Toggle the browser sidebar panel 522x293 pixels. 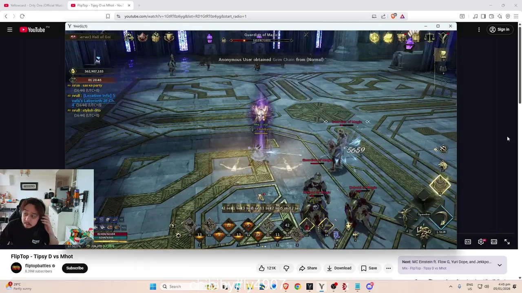(x=483, y=16)
